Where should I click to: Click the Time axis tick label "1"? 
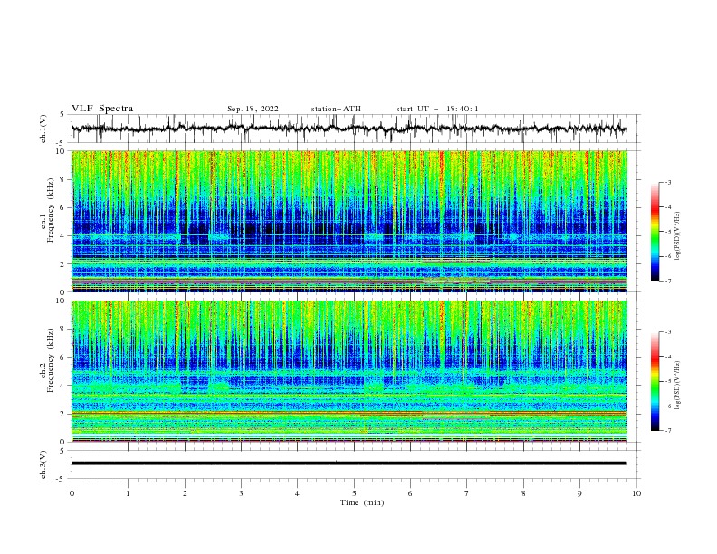point(128,493)
